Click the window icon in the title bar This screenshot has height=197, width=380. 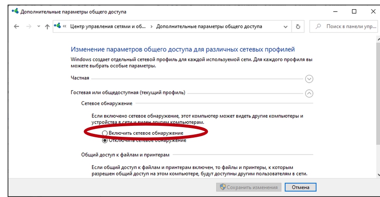(15, 12)
